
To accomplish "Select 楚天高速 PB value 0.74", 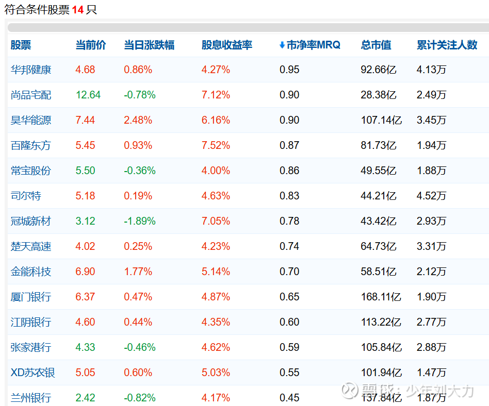I will [289, 246].
